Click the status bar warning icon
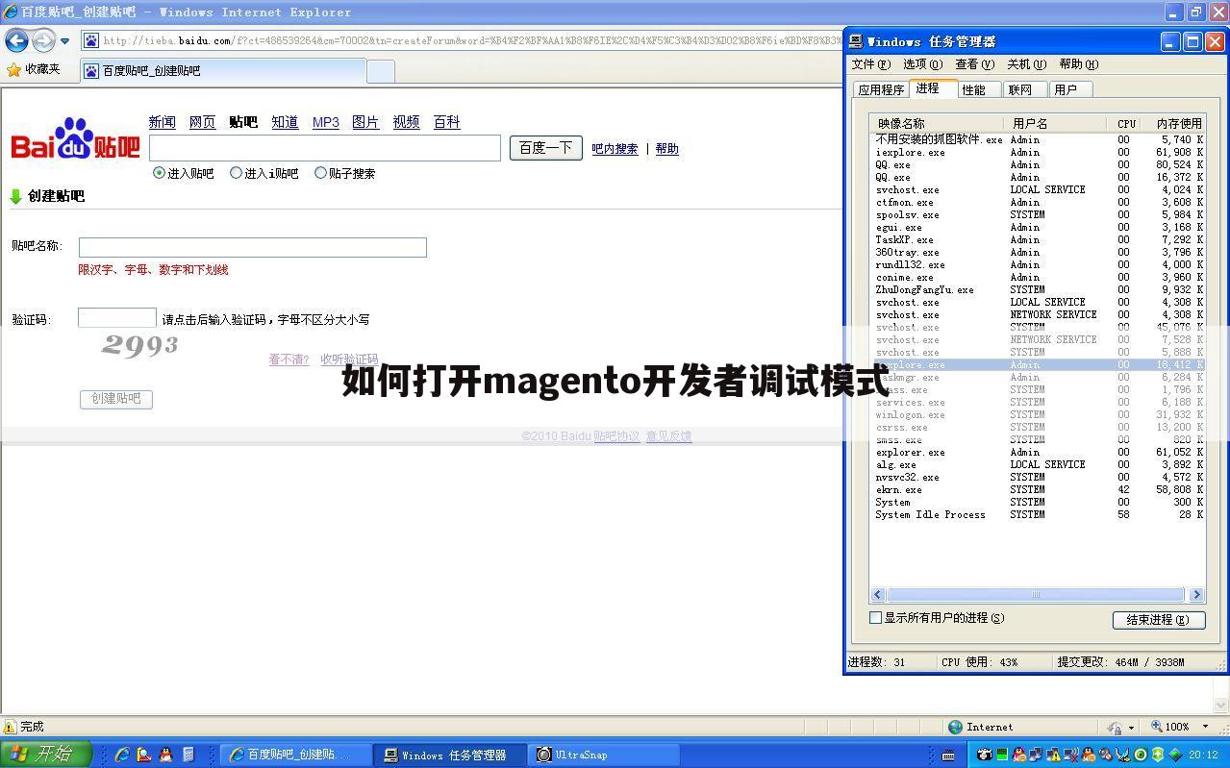The image size is (1230, 768). [10, 727]
